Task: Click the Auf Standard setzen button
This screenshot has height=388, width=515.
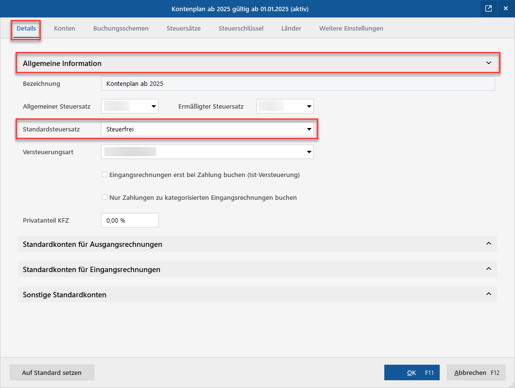Action: pyautogui.click(x=52, y=372)
